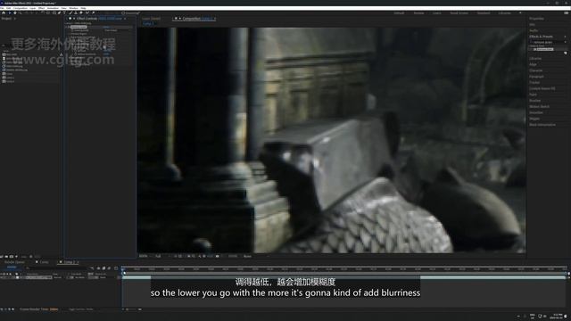Switch to the Render Queue tab

point(14,262)
